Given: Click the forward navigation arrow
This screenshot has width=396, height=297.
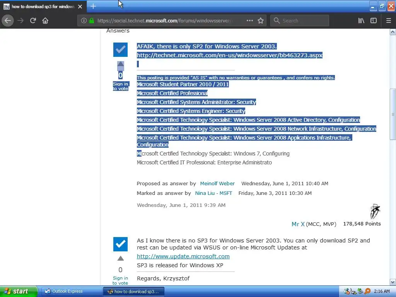Looking at the screenshot, I should pyautogui.click(x=20, y=20).
